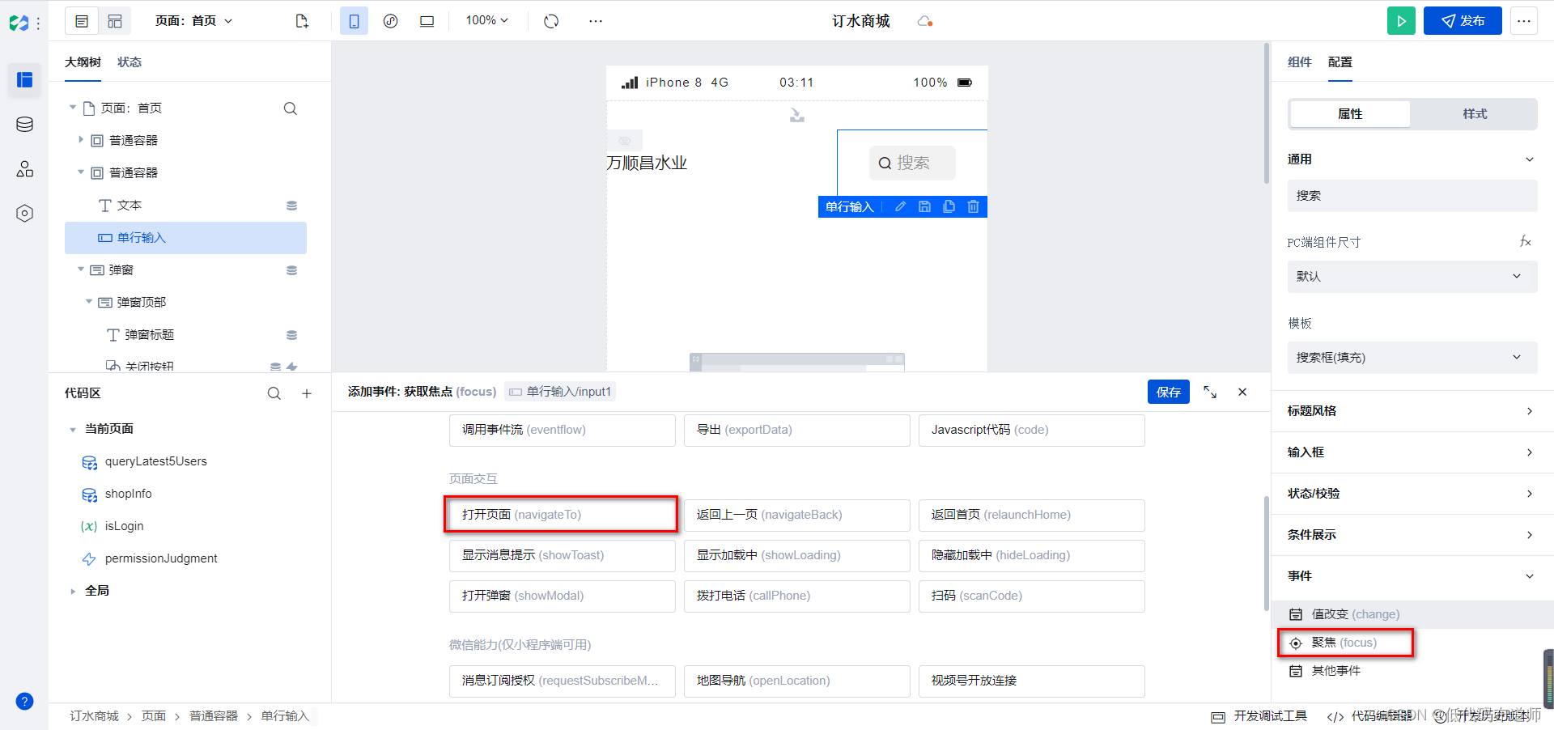Expand the first 普通容器 node
The width and height of the screenshot is (1554, 730).
[x=81, y=140]
